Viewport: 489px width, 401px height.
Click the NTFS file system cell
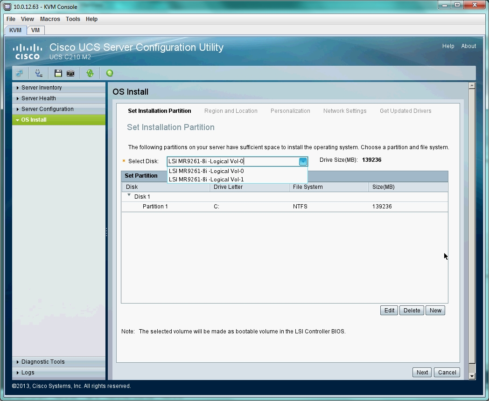pos(300,207)
